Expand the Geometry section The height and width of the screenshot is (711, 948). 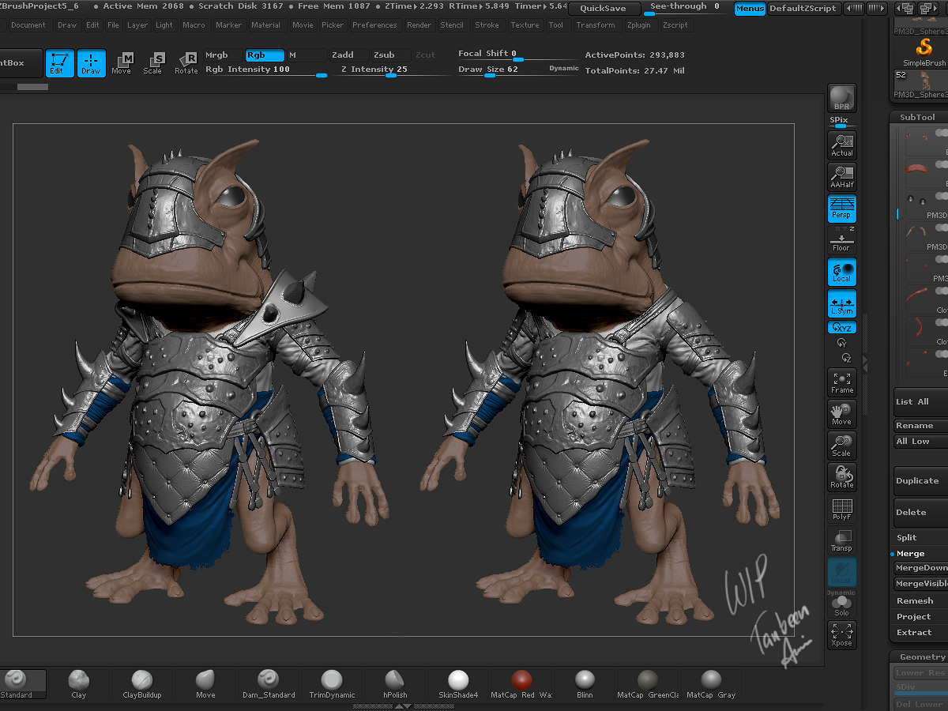(x=921, y=656)
